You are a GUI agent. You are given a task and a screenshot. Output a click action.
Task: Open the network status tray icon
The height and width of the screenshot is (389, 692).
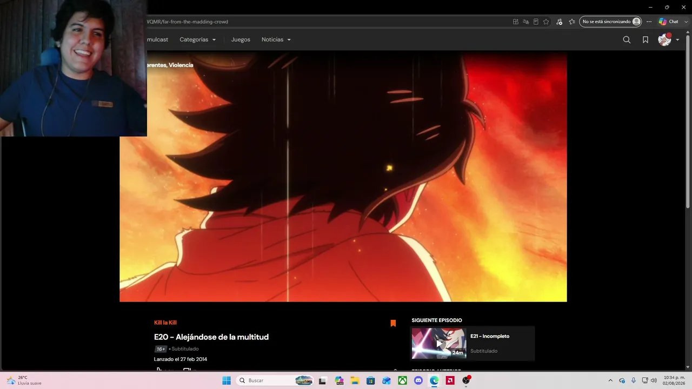pos(645,380)
